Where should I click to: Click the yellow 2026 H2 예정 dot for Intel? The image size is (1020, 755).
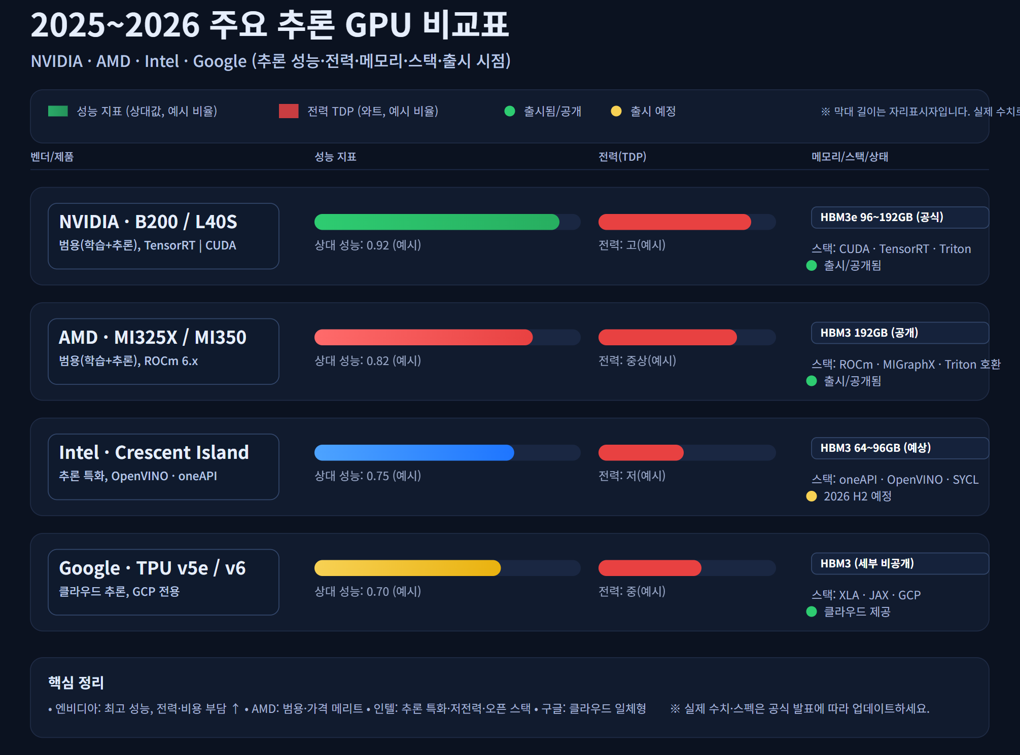pyautogui.click(x=813, y=497)
